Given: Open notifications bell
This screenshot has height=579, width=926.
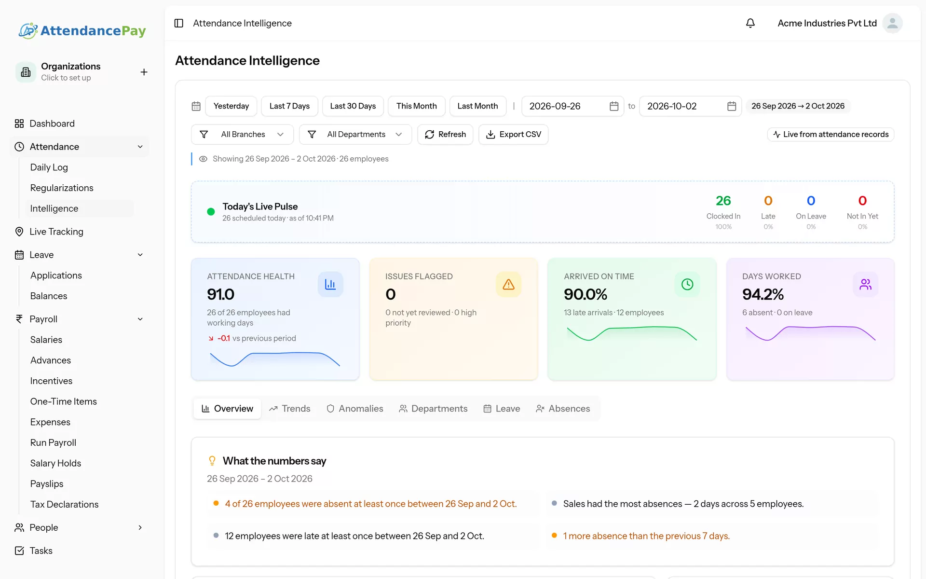Looking at the screenshot, I should [x=750, y=23].
